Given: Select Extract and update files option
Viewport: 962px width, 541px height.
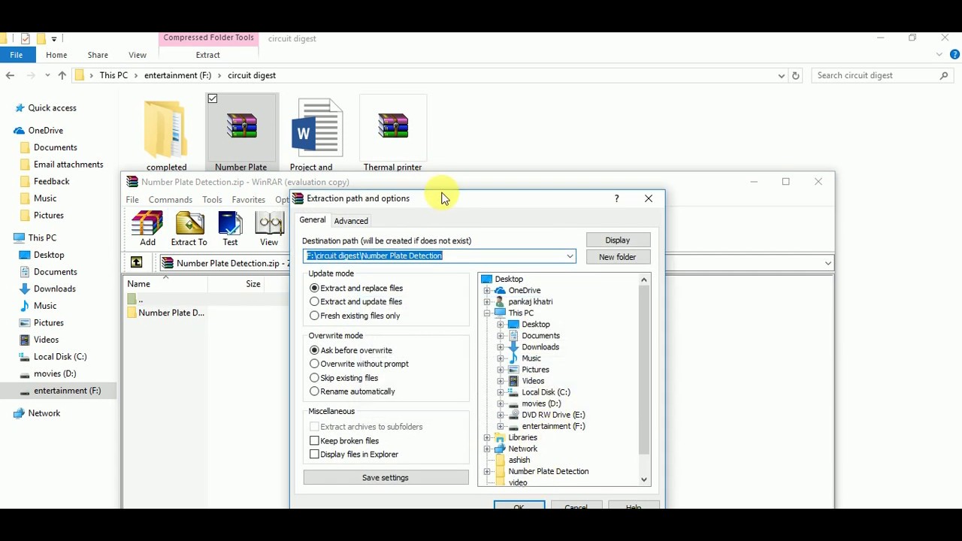Looking at the screenshot, I should coord(355,302).
